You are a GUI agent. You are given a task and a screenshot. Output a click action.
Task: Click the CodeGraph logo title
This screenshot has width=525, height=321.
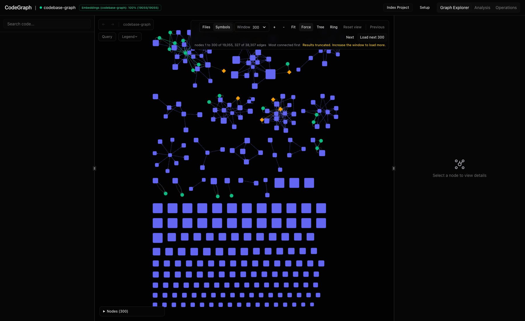point(18,8)
